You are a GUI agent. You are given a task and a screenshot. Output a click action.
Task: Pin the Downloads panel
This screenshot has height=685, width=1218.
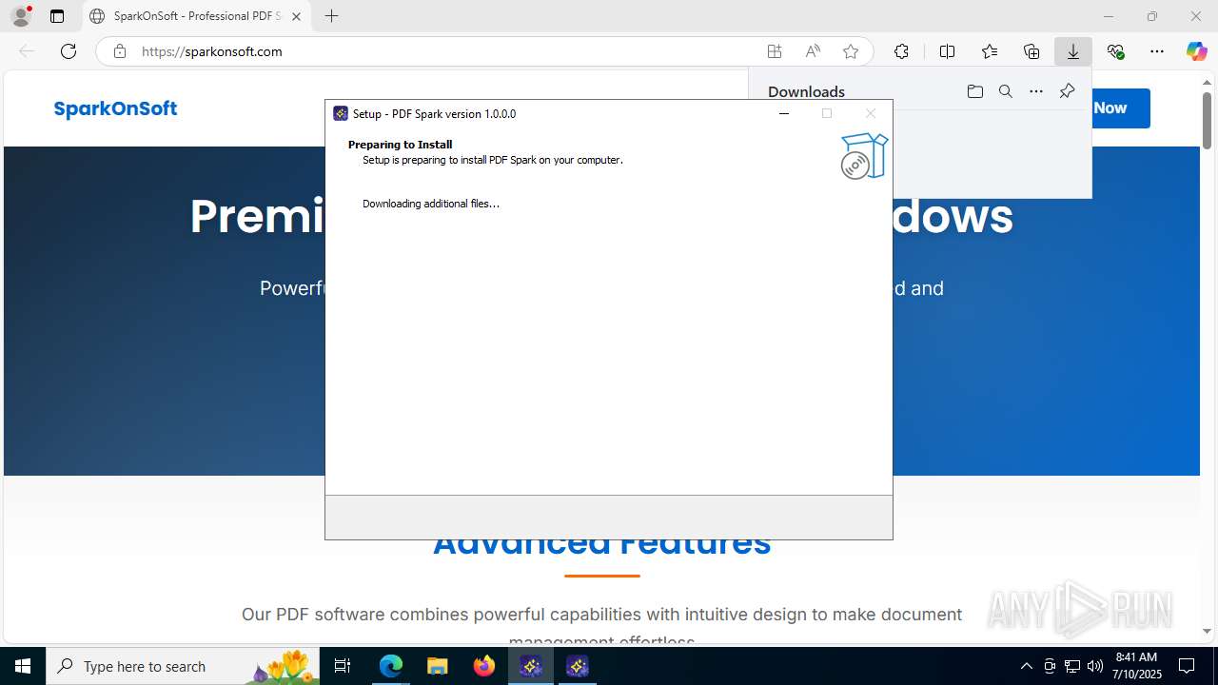tap(1067, 91)
